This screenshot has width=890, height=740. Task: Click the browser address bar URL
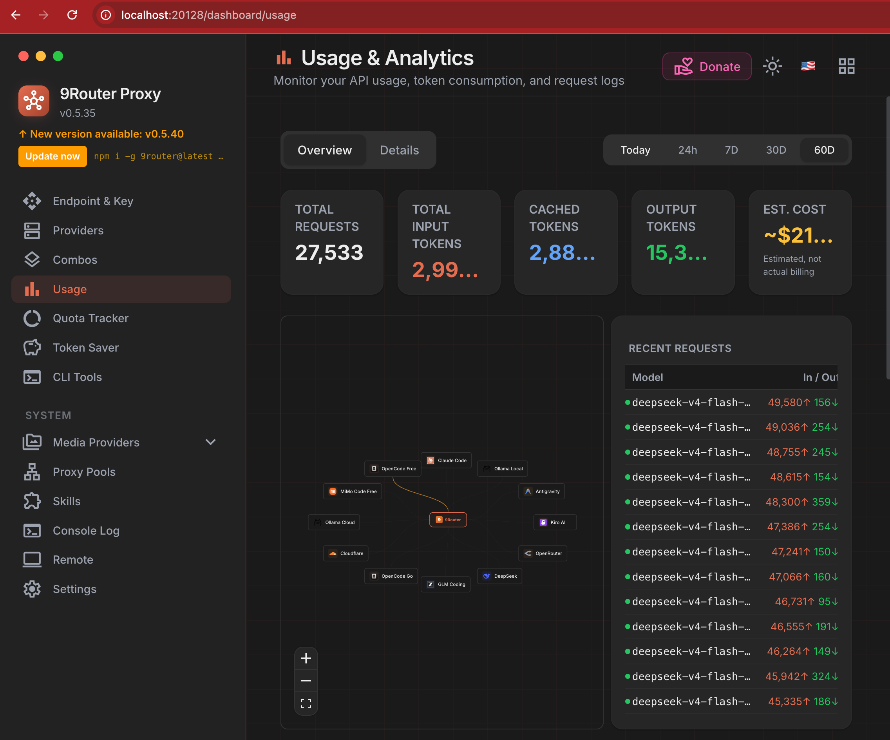[208, 15]
